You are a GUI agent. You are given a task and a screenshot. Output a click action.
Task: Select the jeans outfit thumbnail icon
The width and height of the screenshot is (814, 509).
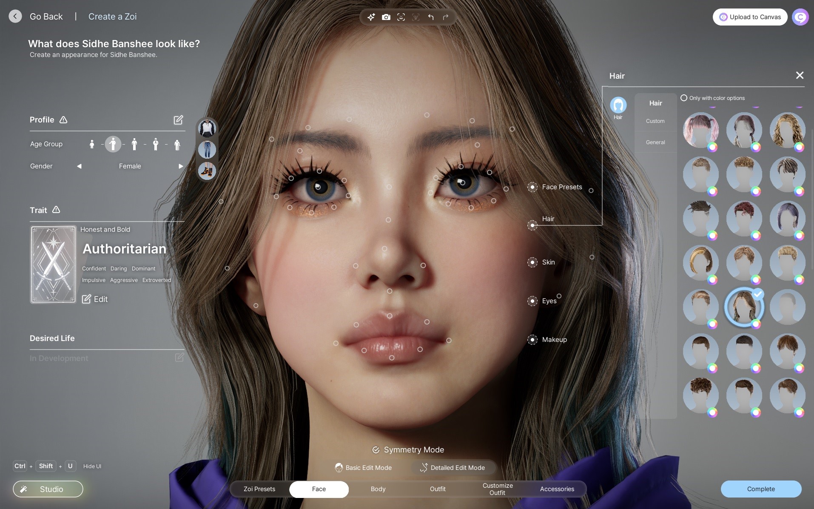pos(207,150)
